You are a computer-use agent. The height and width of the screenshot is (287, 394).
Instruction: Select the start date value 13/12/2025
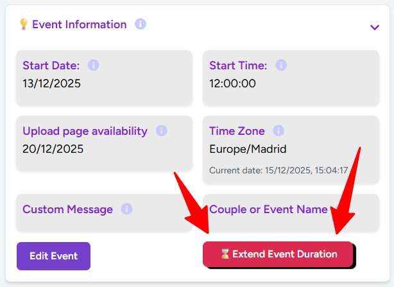(52, 83)
